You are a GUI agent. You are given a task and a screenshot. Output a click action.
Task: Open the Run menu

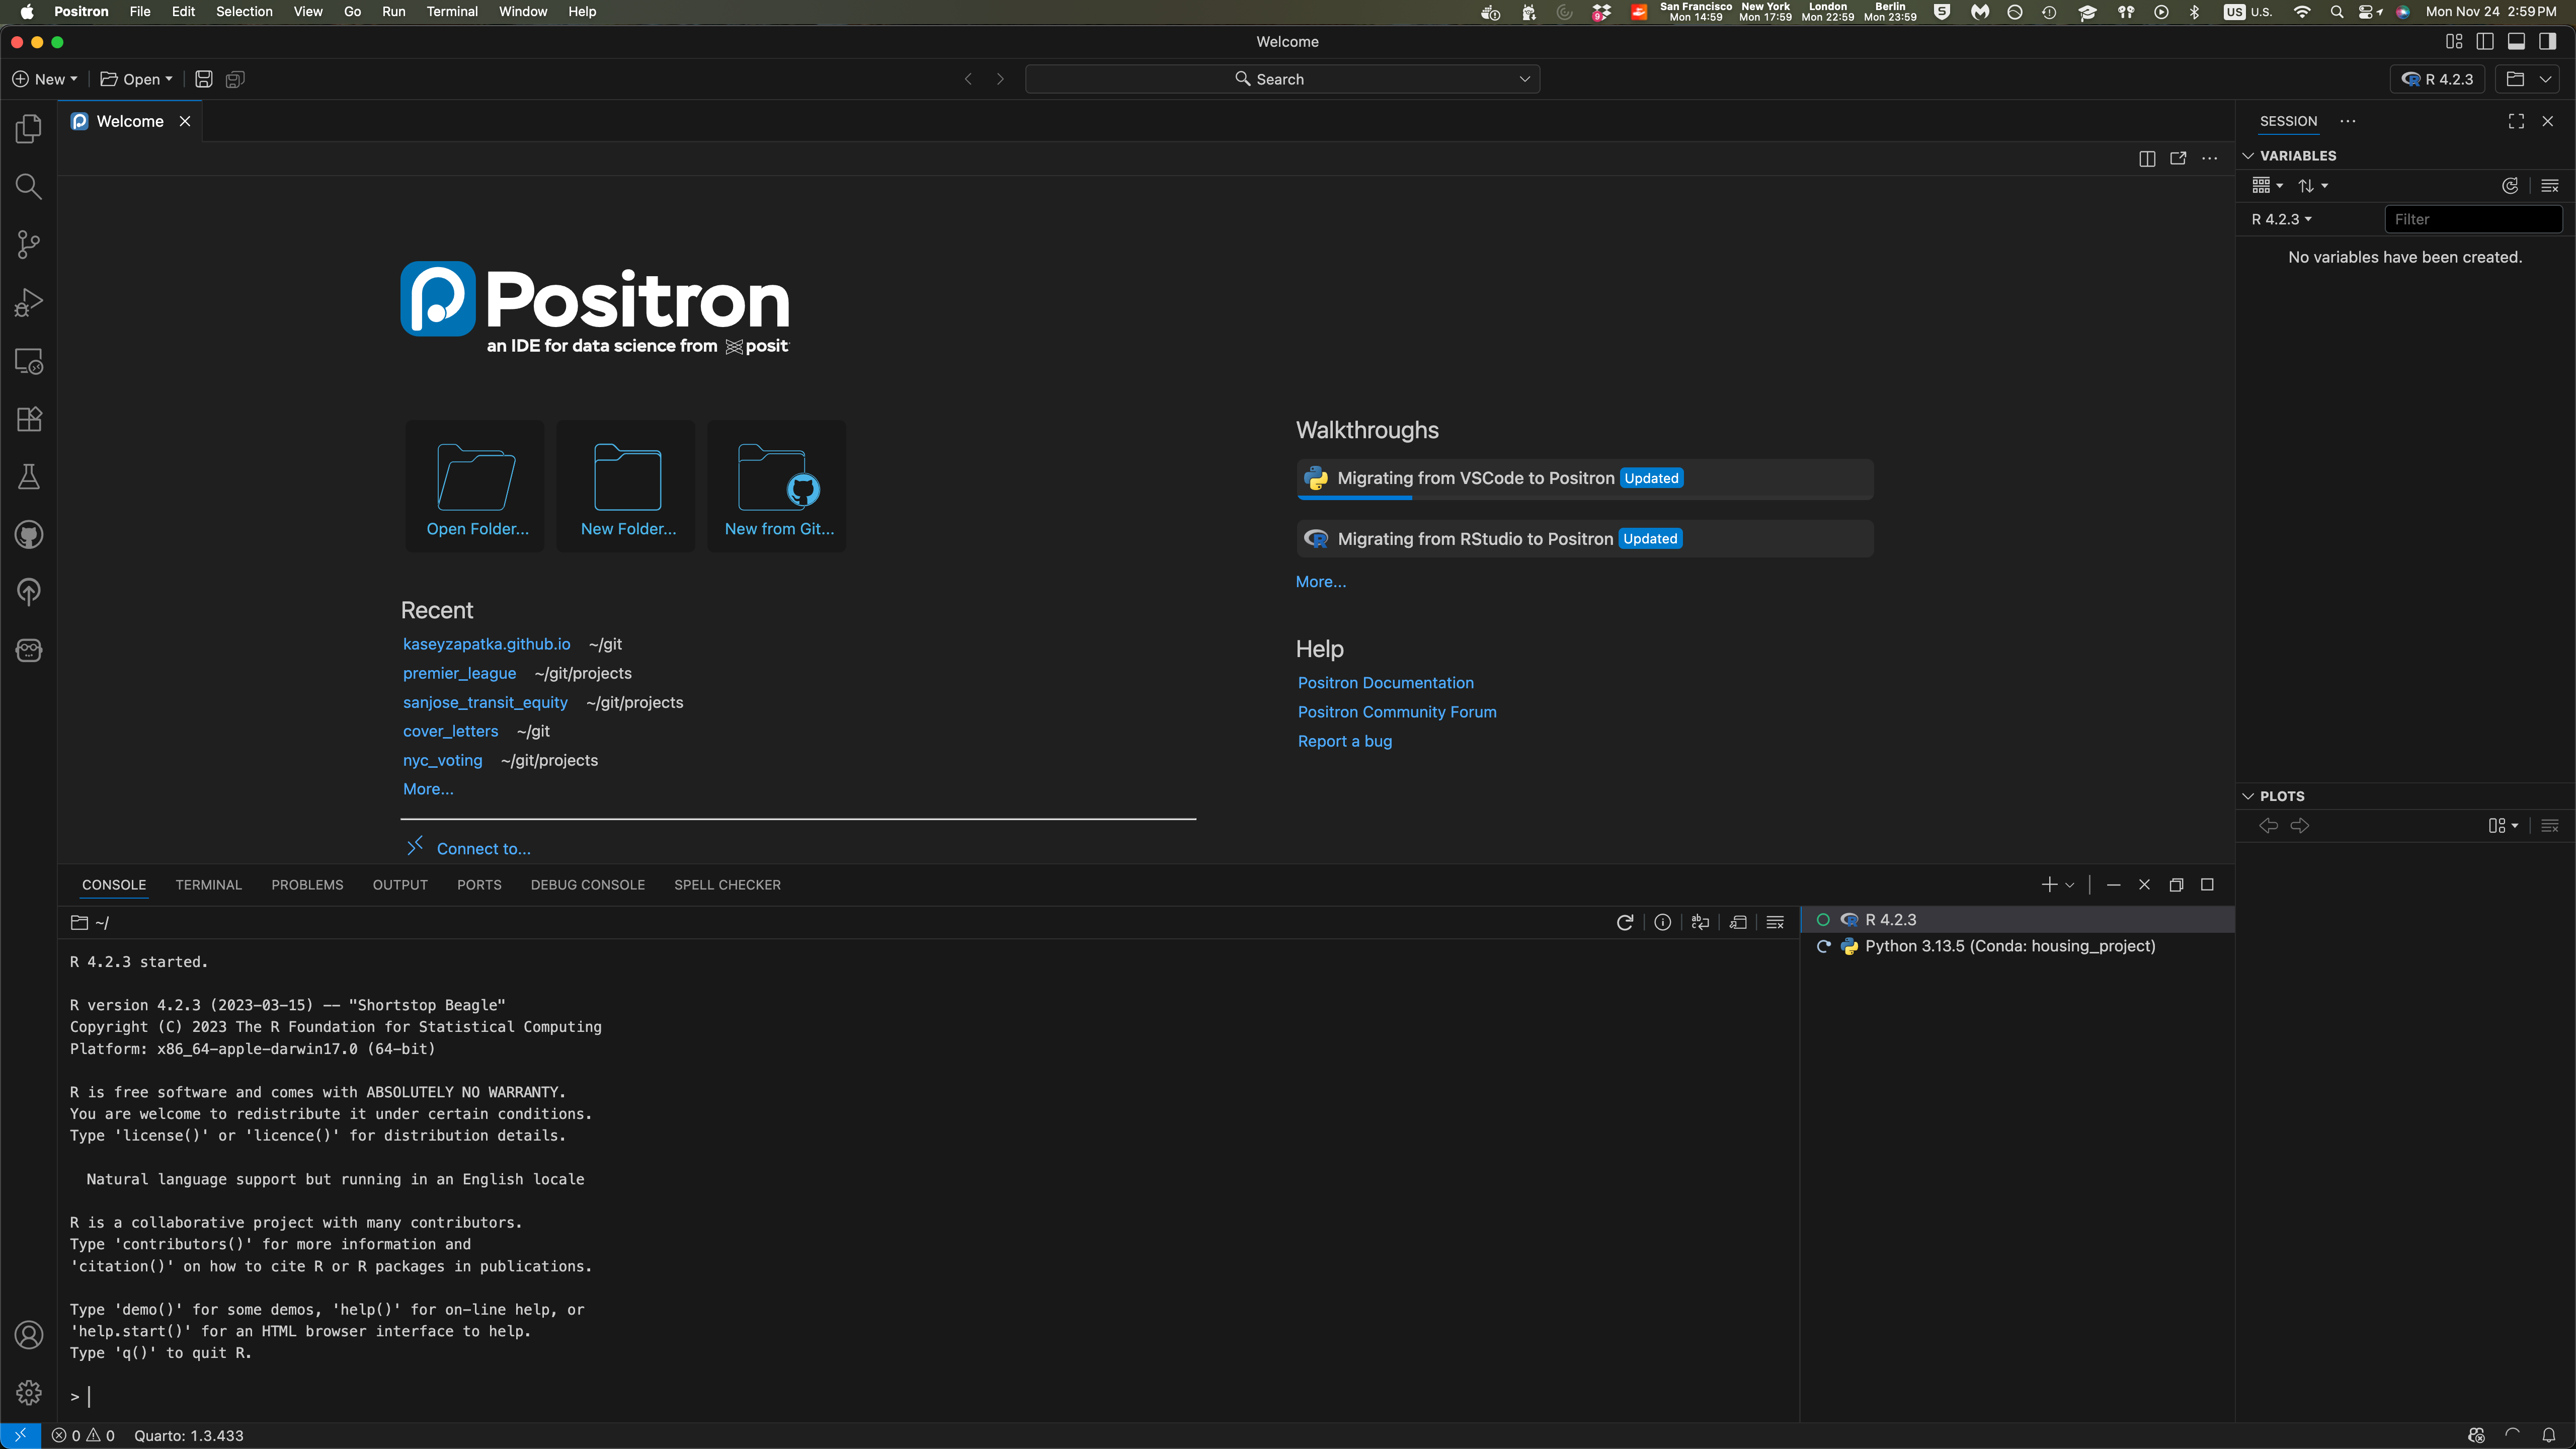[x=393, y=11]
